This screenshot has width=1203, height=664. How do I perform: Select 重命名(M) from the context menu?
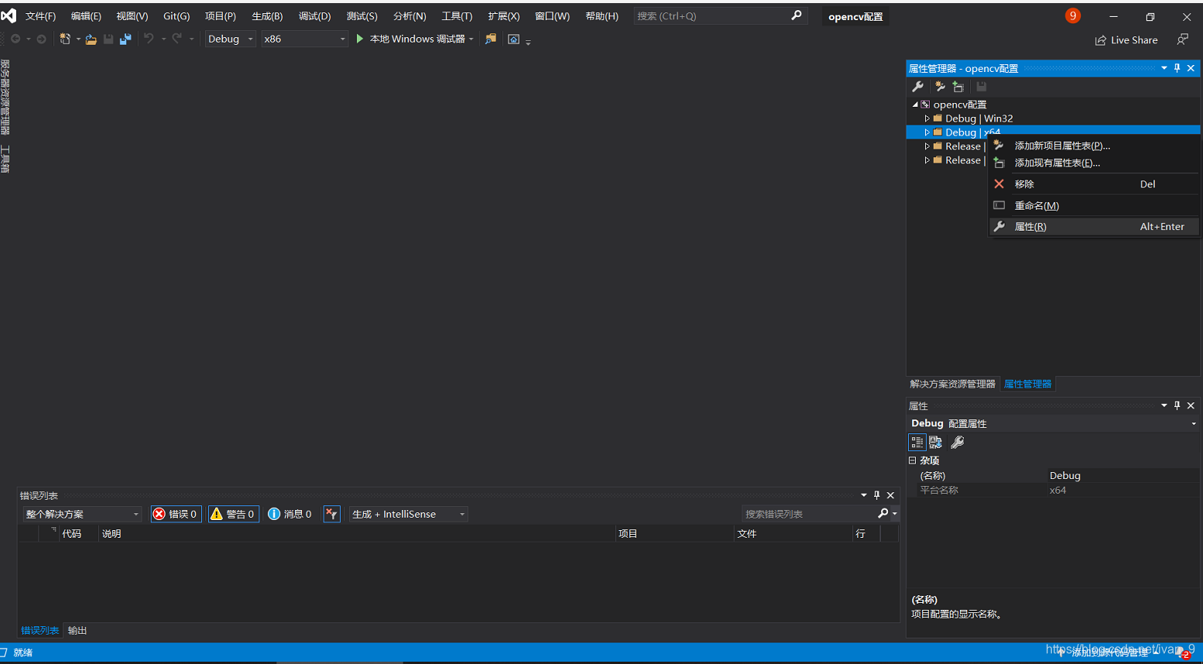pyautogui.click(x=1094, y=206)
